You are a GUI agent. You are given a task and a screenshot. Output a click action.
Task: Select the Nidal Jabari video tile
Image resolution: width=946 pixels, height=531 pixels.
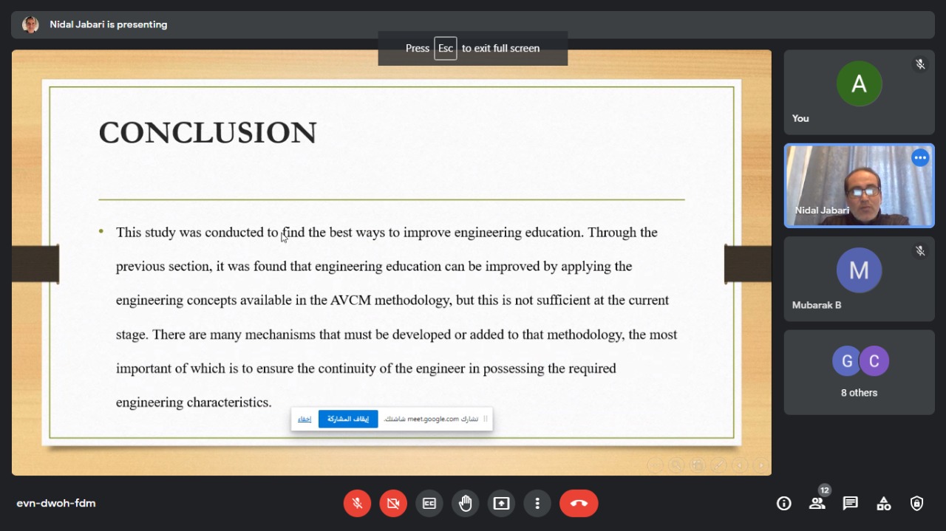(x=859, y=185)
